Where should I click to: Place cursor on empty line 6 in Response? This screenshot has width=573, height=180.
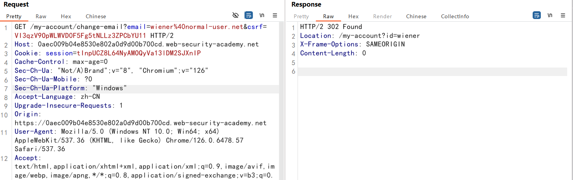click(427, 71)
